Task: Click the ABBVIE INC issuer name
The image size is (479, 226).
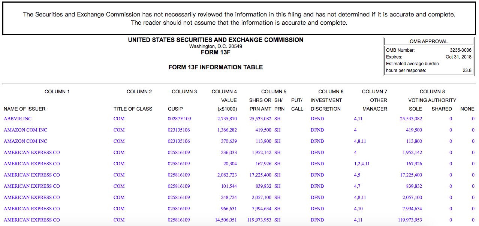Action: [x=18, y=119]
